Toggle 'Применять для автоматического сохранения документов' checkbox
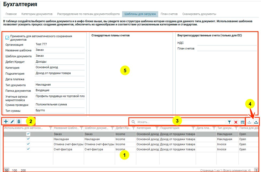Screen dimensions: 261x172 coord(7,38)
